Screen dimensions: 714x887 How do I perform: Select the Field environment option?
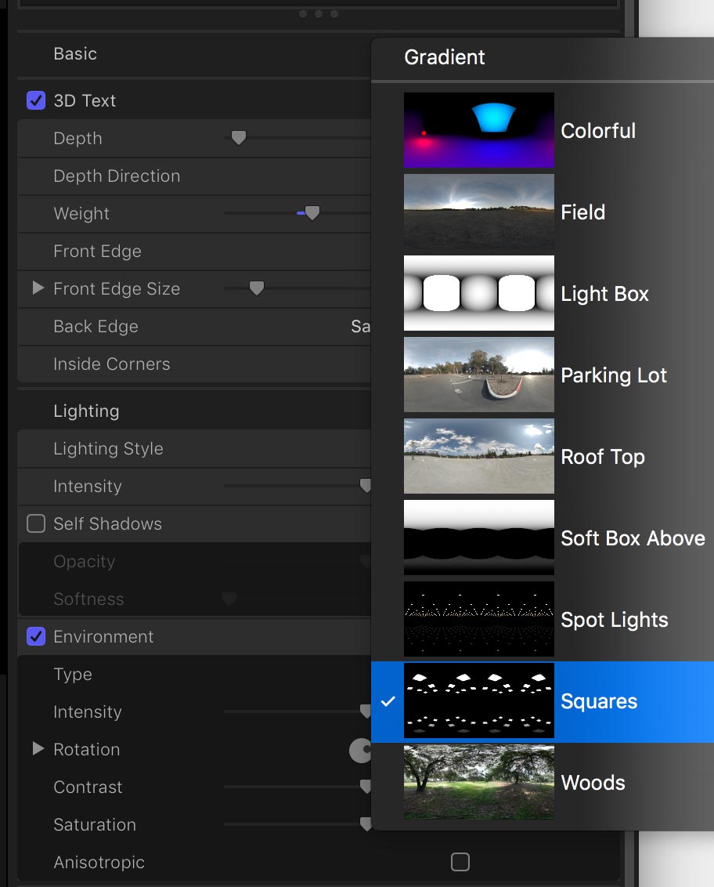click(x=543, y=212)
